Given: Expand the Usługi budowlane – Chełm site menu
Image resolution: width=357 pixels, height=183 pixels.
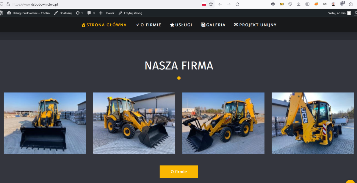Looking at the screenshot, I should pyautogui.click(x=28, y=13).
